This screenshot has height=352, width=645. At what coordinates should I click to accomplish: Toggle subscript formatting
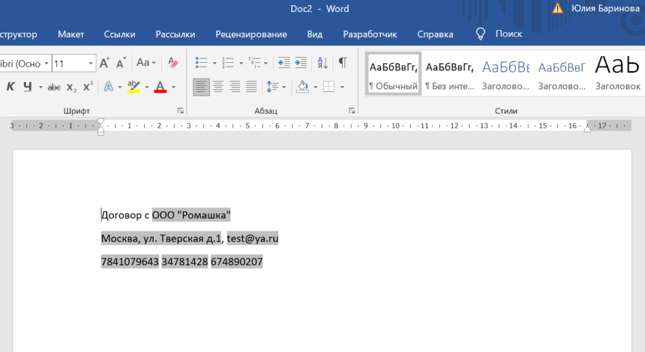pos(71,87)
